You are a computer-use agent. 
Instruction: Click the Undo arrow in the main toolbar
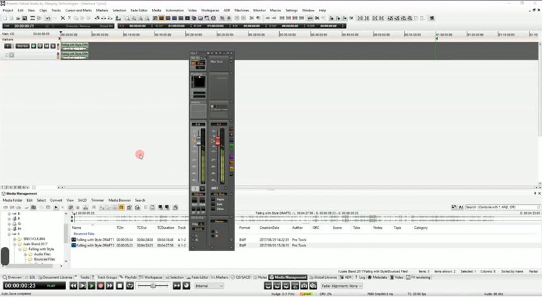tap(48, 18)
